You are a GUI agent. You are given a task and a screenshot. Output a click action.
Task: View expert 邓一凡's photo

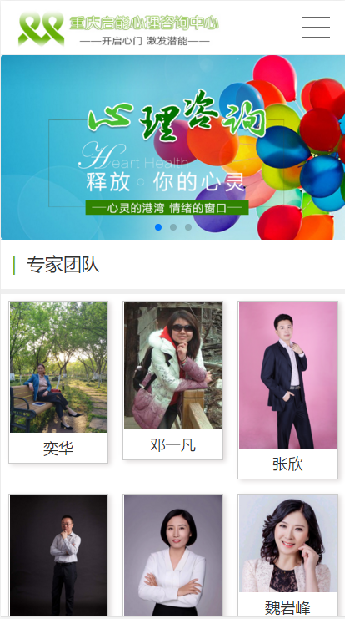[x=172, y=366]
